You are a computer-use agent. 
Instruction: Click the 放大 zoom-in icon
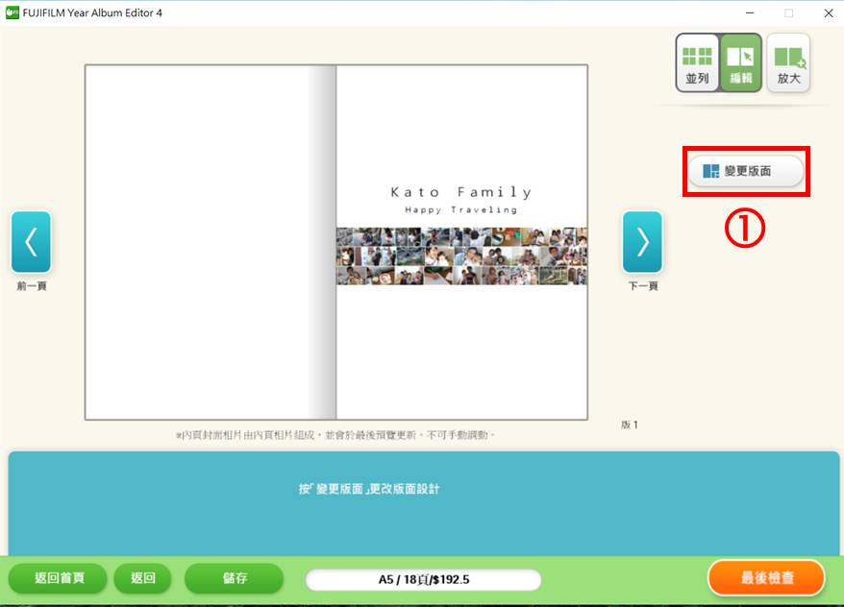click(788, 62)
